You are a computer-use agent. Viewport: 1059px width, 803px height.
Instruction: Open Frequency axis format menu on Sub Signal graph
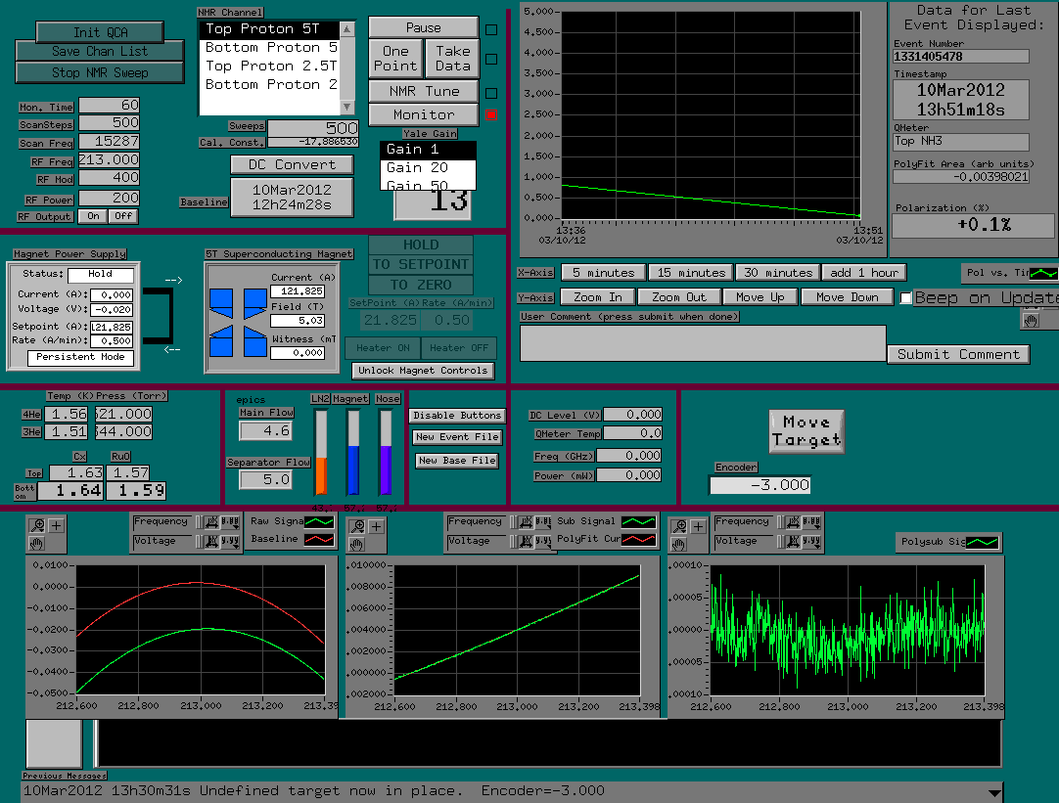click(x=543, y=521)
